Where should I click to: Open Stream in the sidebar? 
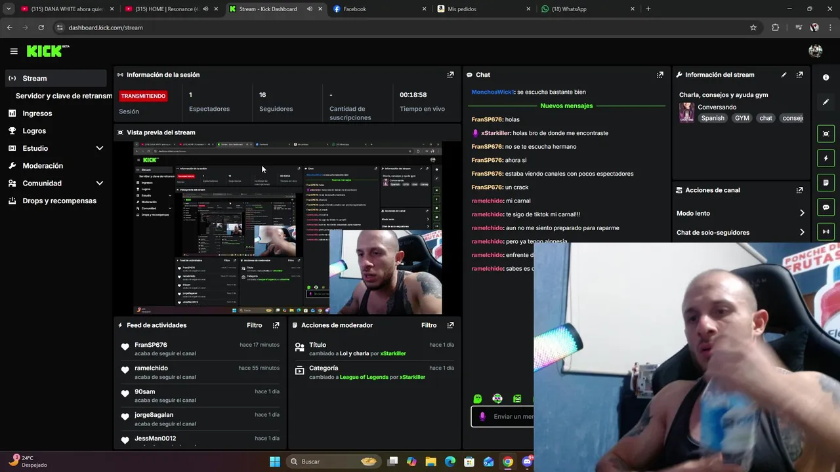coord(56,78)
